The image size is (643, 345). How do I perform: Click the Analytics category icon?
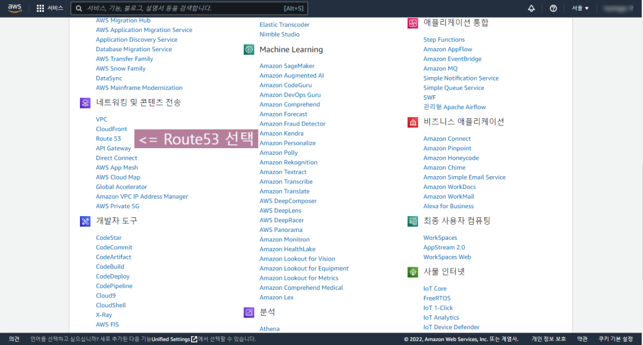[x=249, y=312]
